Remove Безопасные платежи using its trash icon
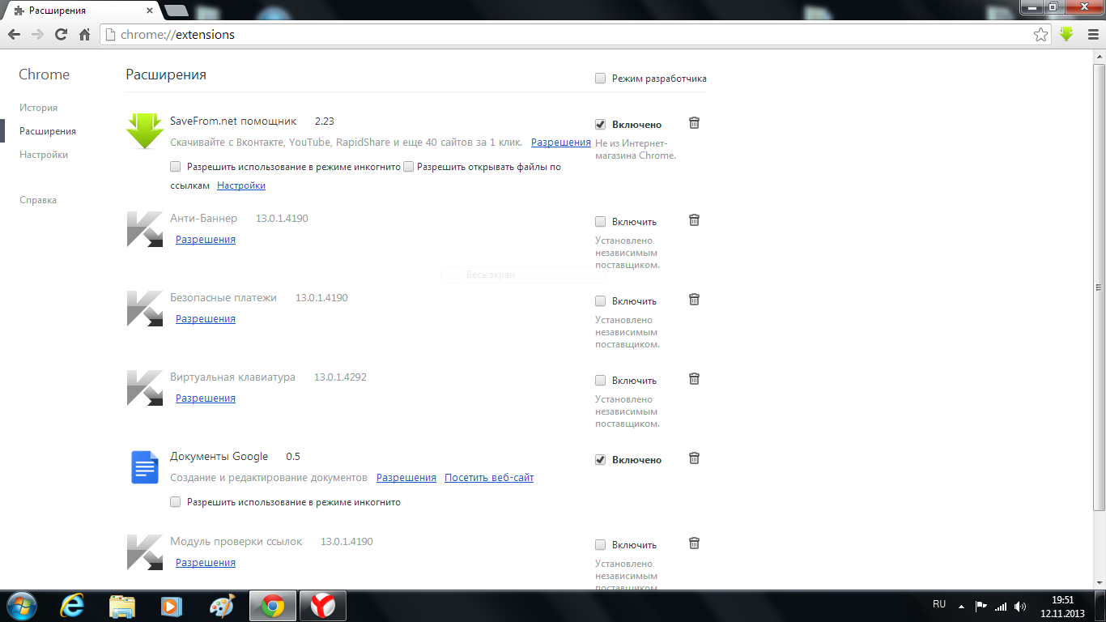Image resolution: width=1106 pixels, height=622 pixels. [x=694, y=300]
